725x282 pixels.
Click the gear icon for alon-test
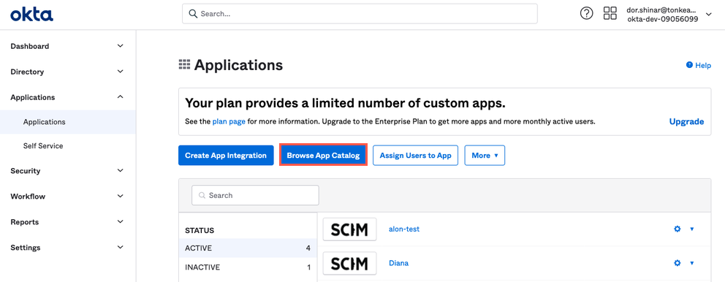tap(677, 229)
